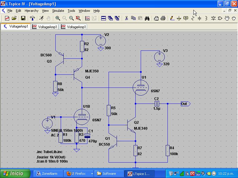Open the Hierarchy menu
Screen dimensions: 238x178
32,11
